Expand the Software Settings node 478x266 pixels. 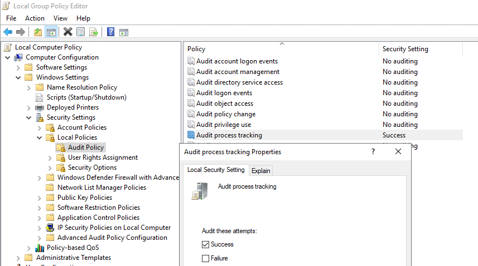(18, 67)
